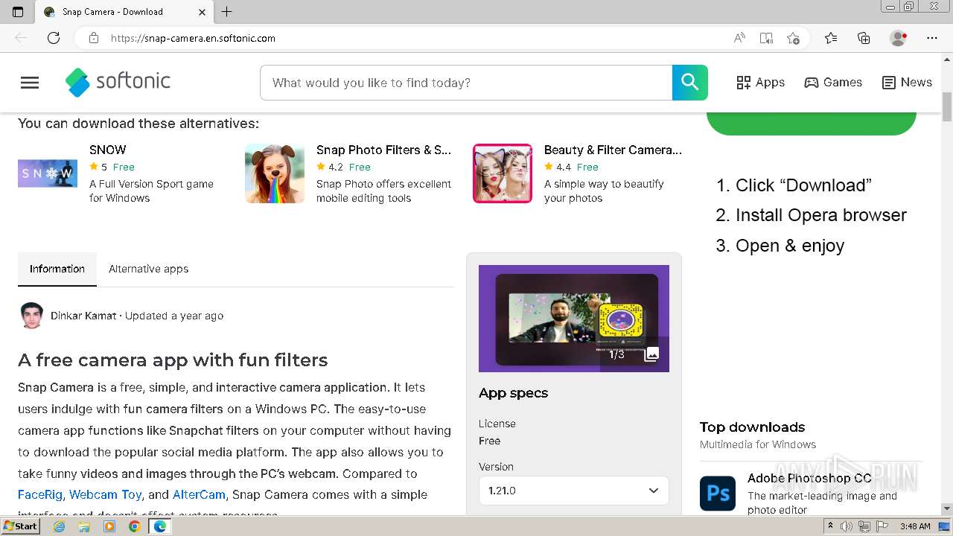Open the News section link
The height and width of the screenshot is (536, 953).
(x=907, y=83)
